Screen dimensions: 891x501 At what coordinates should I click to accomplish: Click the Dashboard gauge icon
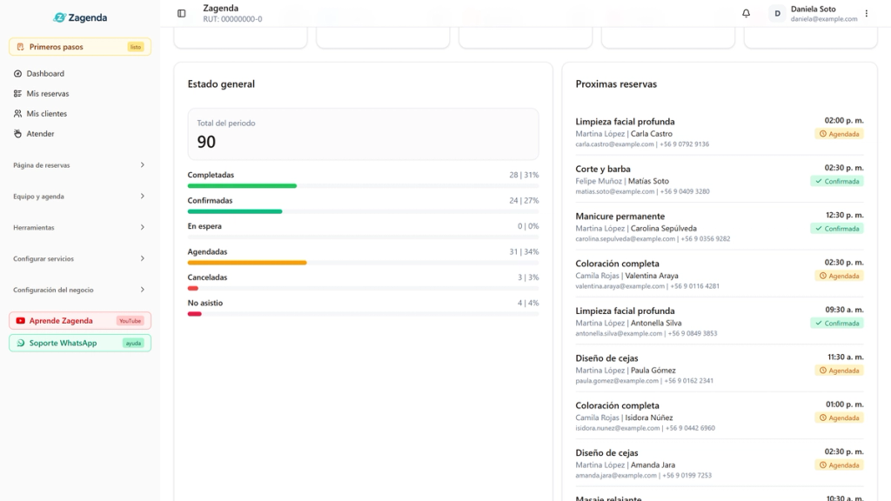[17, 73]
